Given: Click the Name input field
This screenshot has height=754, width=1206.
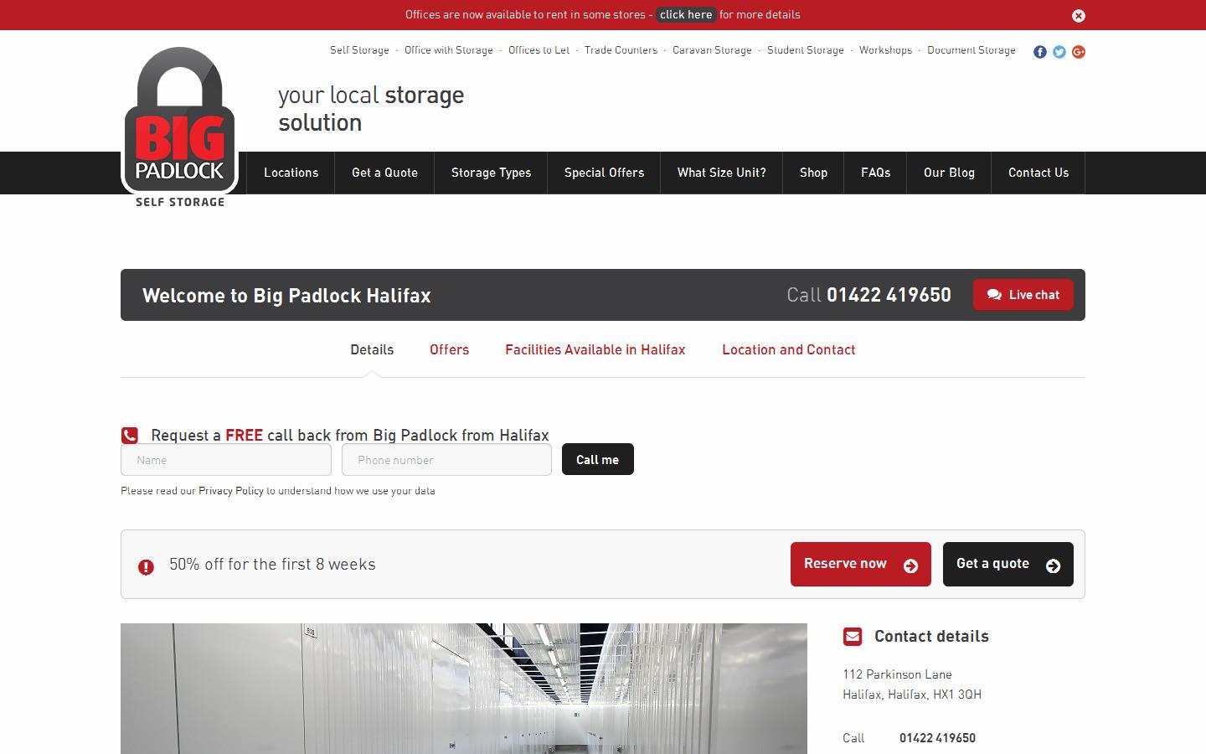Looking at the screenshot, I should (225, 460).
